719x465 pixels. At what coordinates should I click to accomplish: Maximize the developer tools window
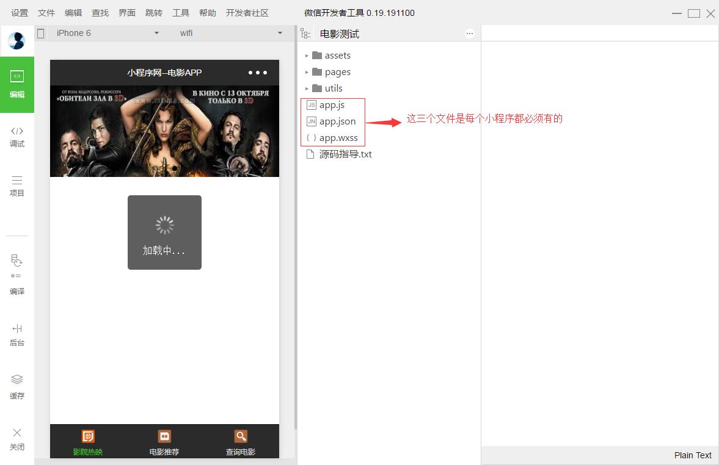point(694,13)
